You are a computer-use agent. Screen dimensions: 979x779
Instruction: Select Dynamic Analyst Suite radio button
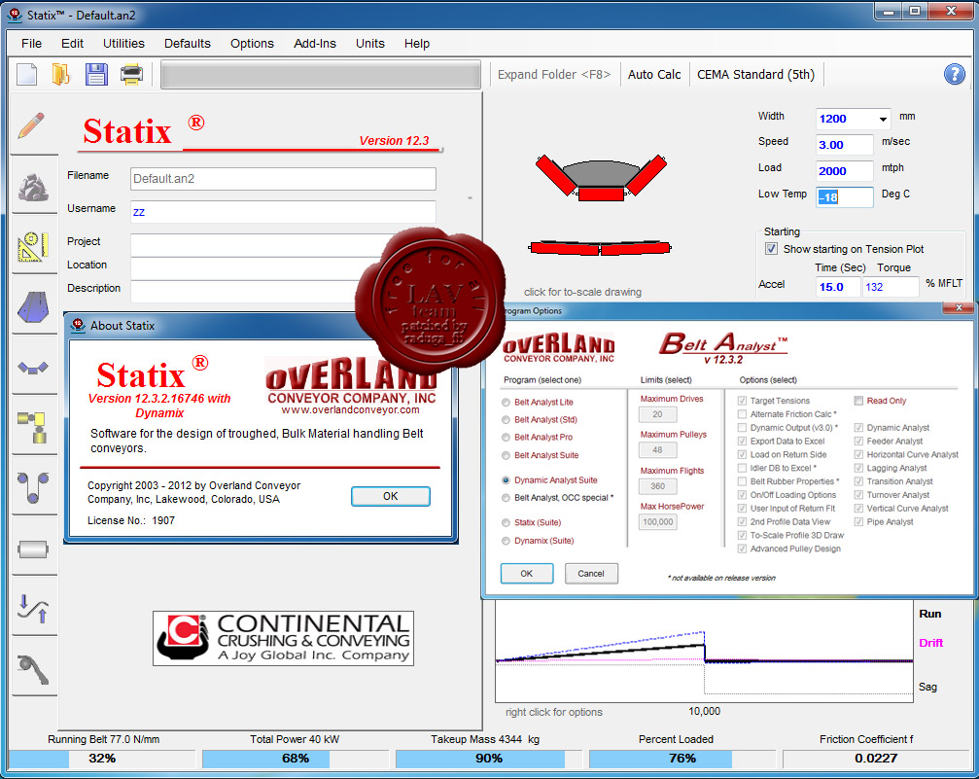pos(506,480)
